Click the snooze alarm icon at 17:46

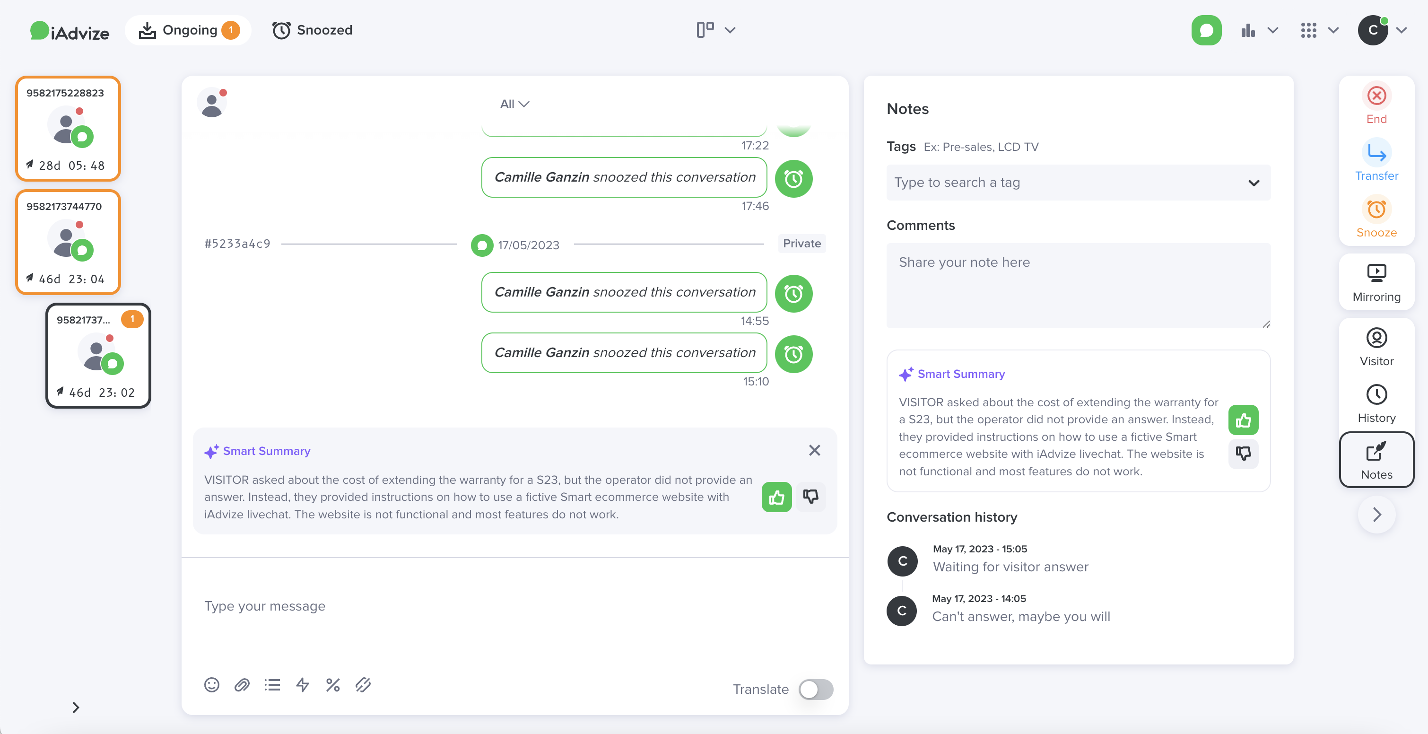[793, 178]
